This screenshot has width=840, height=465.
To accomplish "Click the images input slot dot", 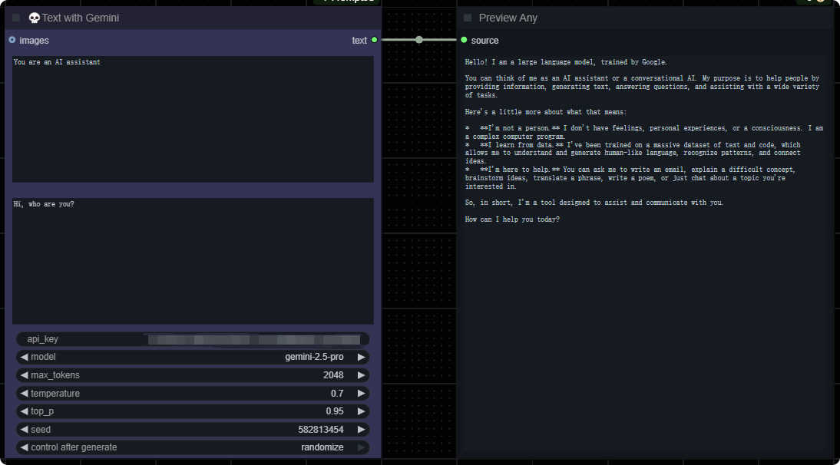I will pyautogui.click(x=12, y=40).
